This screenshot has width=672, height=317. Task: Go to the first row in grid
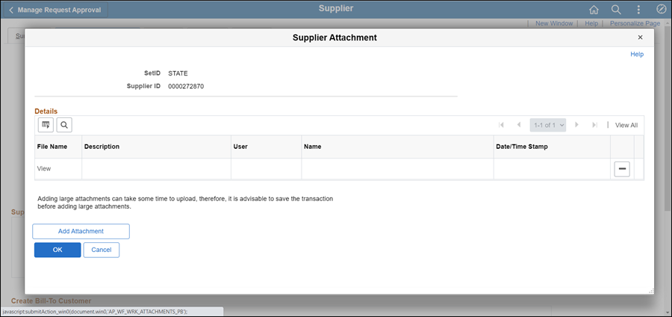501,125
